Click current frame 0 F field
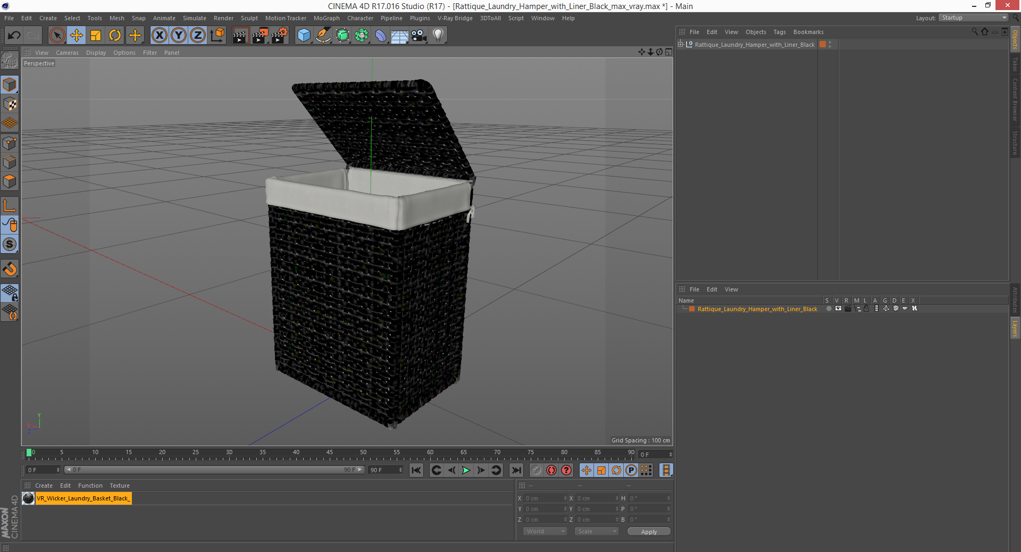Screen dimensions: 1021x552 pos(43,470)
